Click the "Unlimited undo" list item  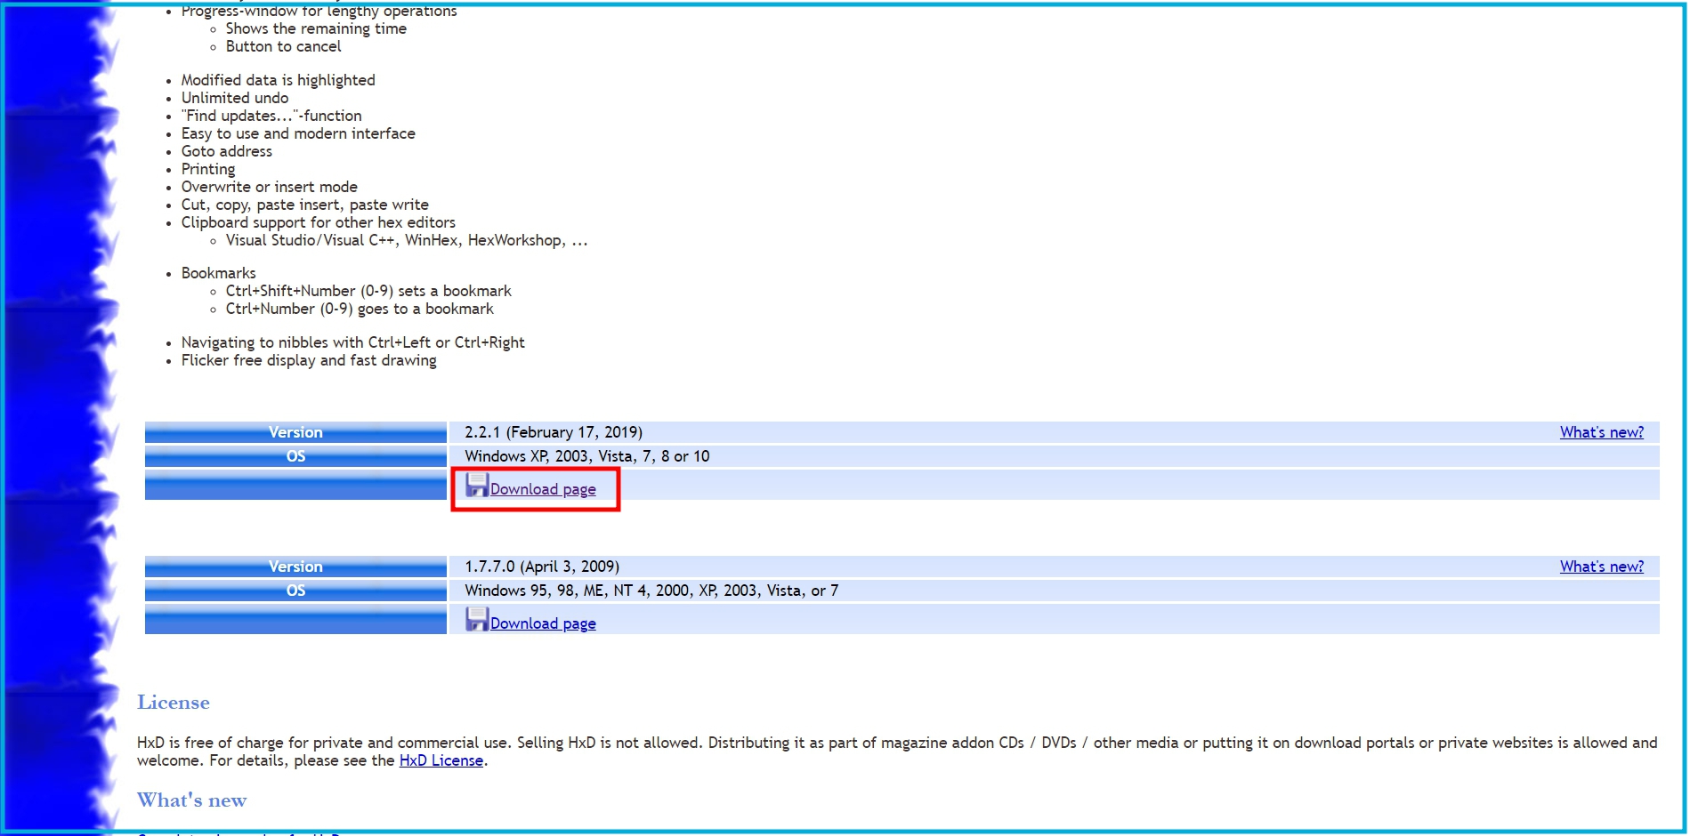pyautogui.click(x=235, y=98)
